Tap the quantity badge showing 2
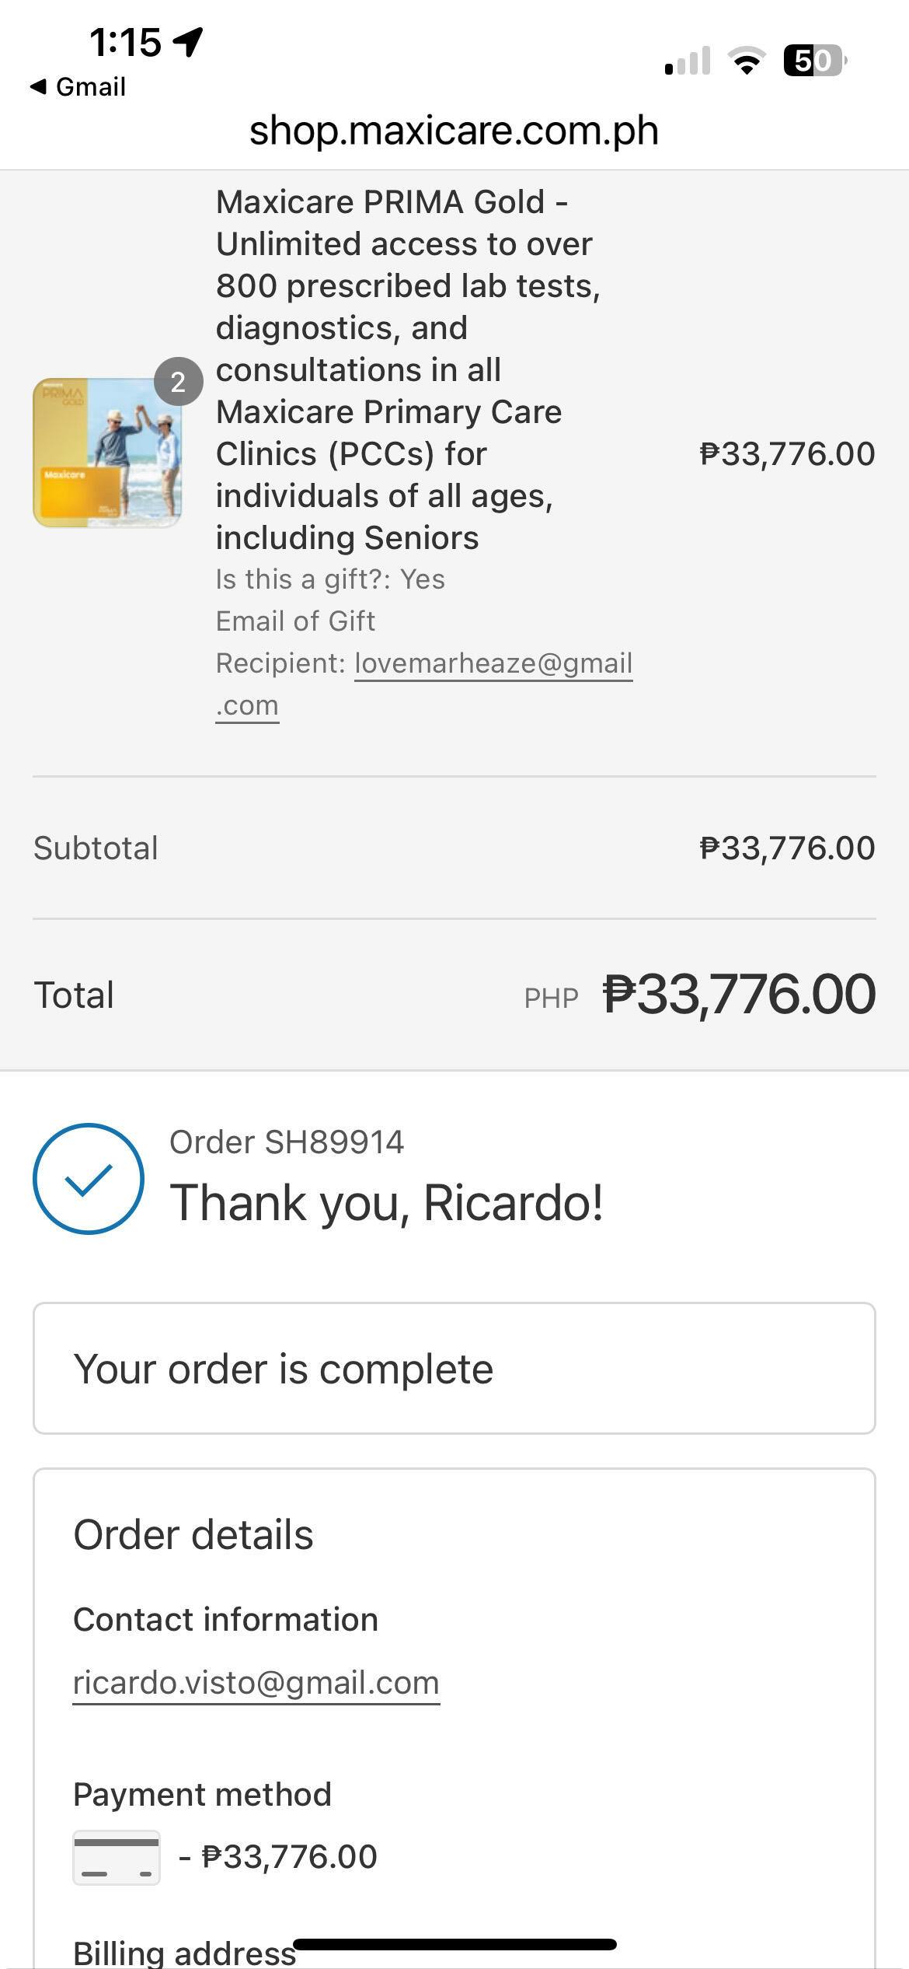The image size is (909, 1969). click(178, 382)
